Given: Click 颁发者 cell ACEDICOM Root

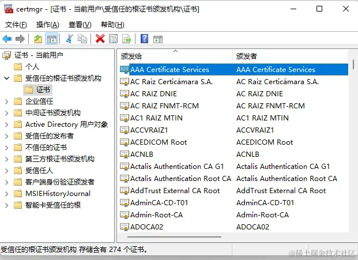Looking at the screenshot, I should click(265, 142).
